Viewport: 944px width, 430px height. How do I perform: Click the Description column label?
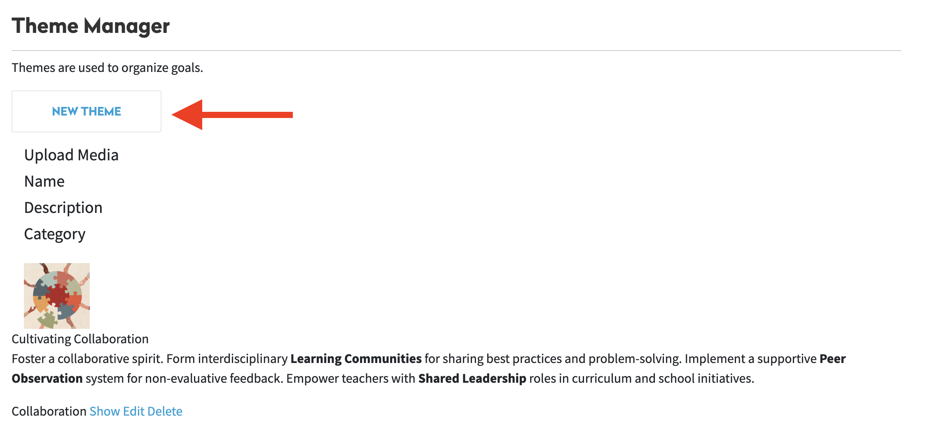[x=63, y=208]
